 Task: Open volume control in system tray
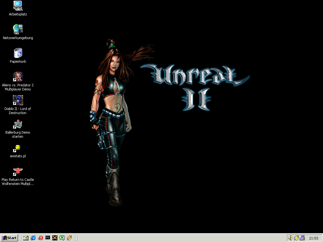click(x=291, y=238)
